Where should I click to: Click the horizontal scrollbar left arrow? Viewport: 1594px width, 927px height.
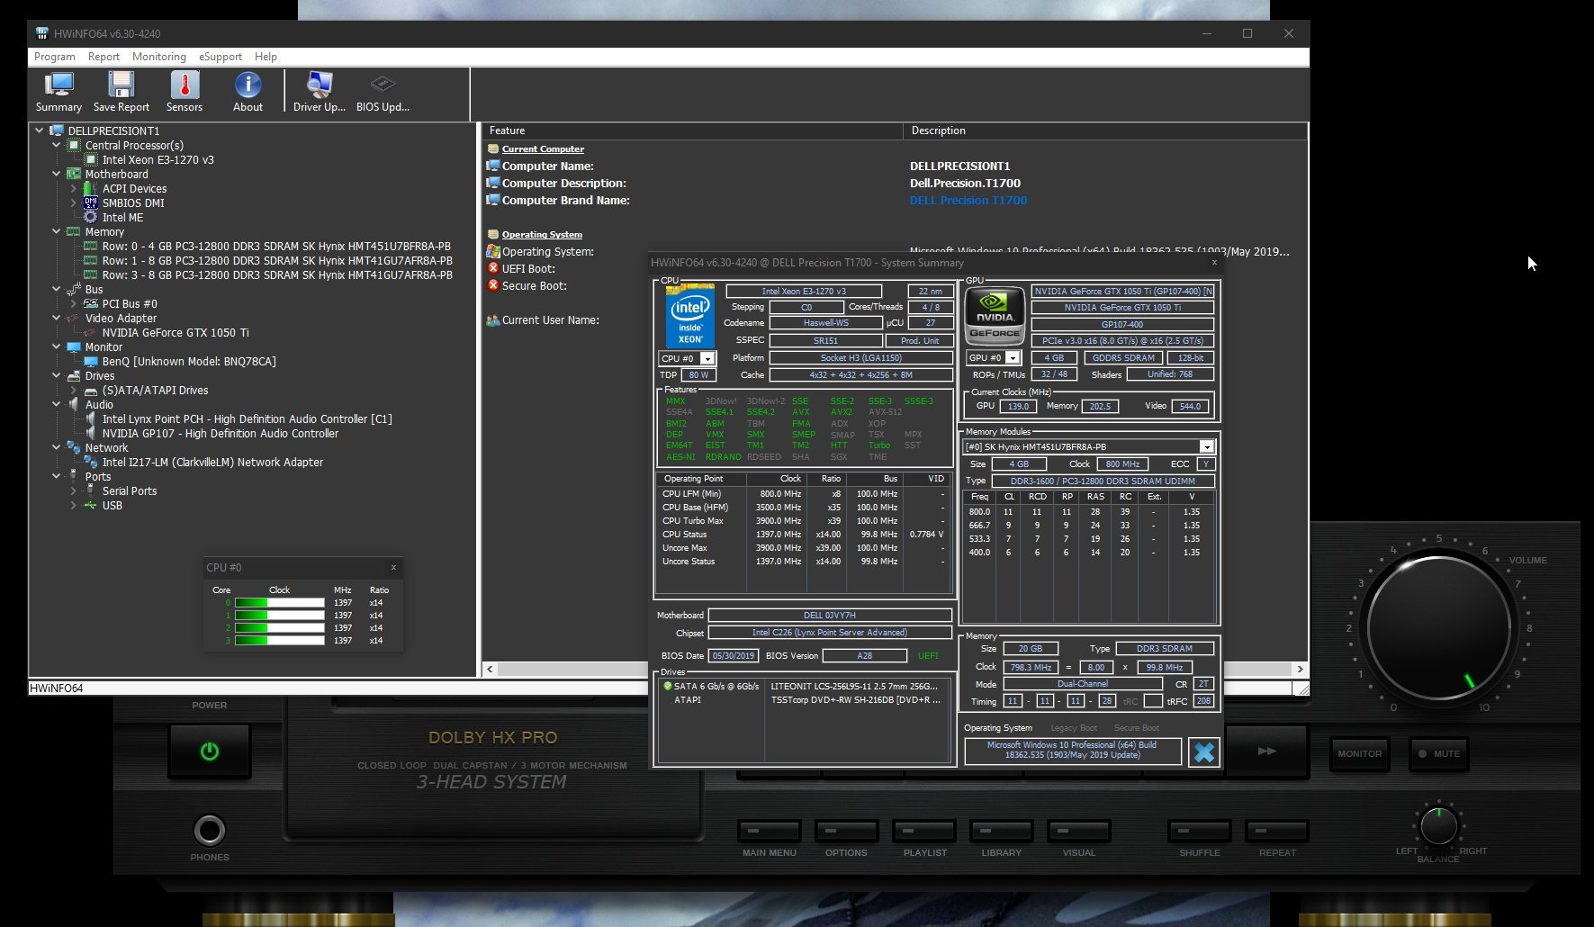pyautogui.click(x=491, y=670)
